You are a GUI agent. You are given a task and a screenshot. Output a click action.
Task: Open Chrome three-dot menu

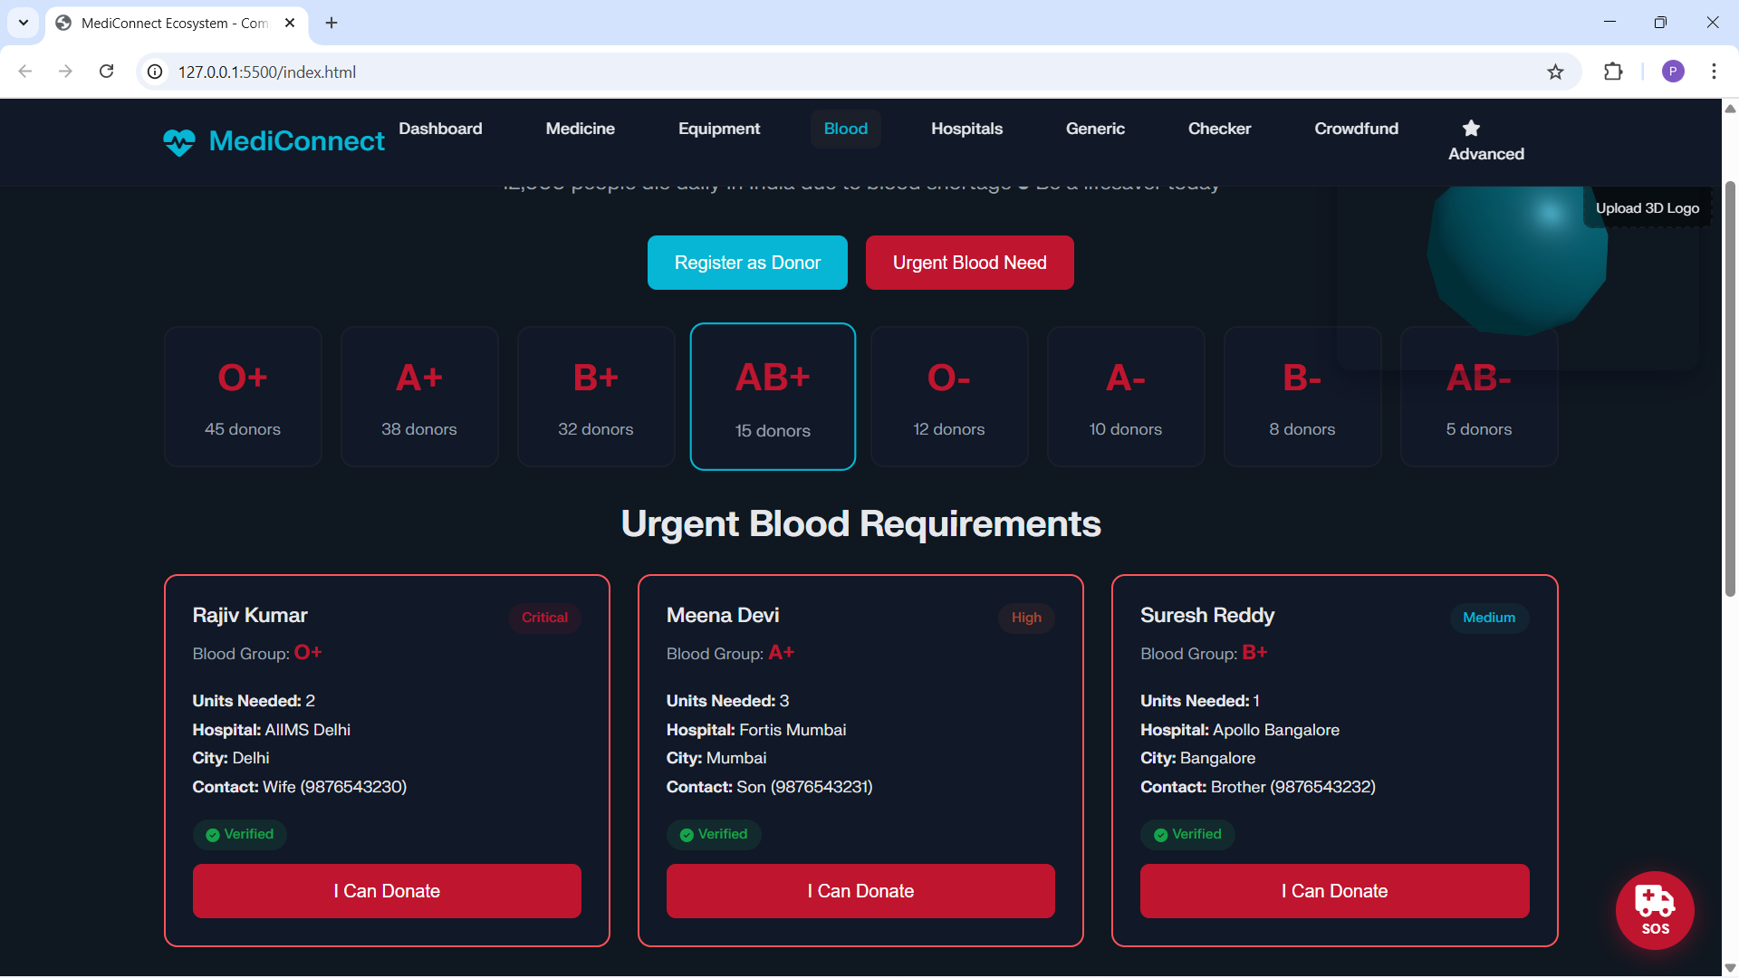click(1714, 72)
